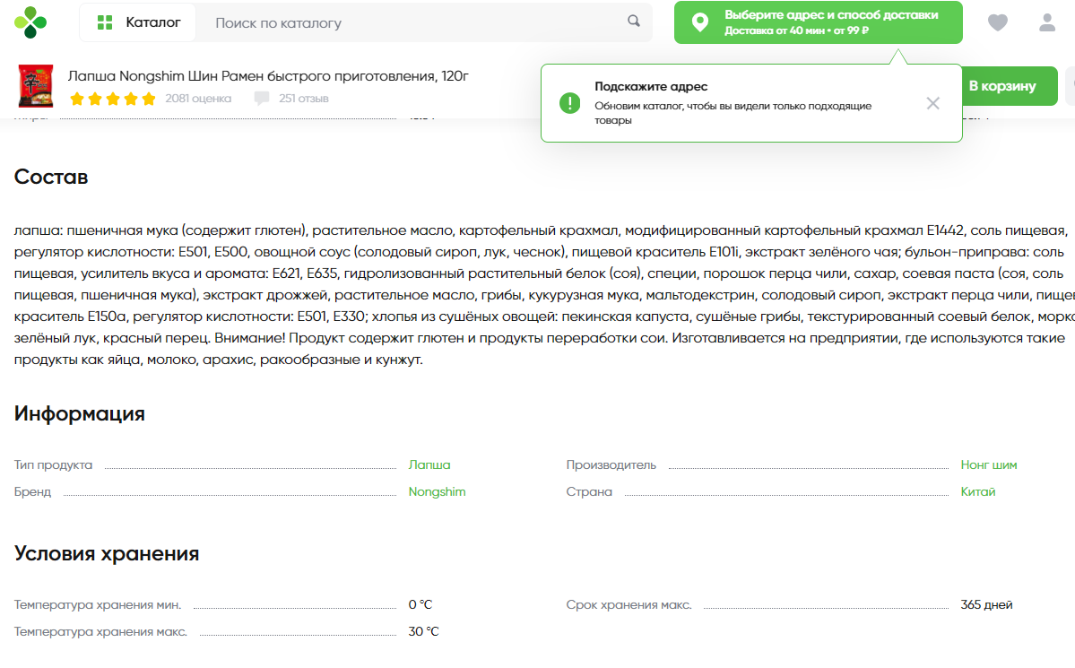Click the Температура хранения макс. label
The width and height of the screenshot is (1075, 668).
click(x=100, y=631)
